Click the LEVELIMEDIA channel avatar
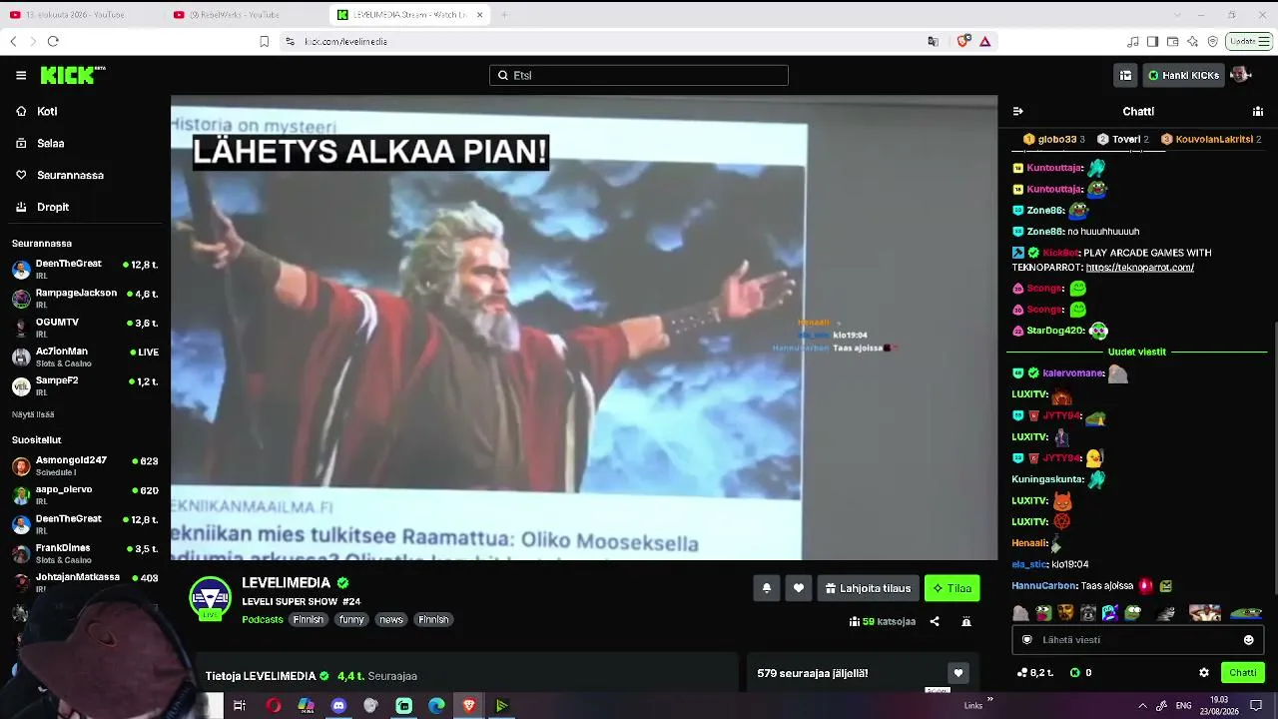 [211, 598]
